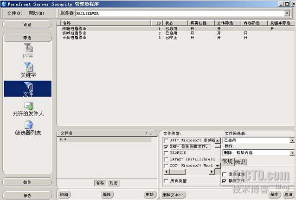This screenshot has width=296, height=200.
Task: Open the 关键字 keyword filter icon
Action: [x=28, y=70]
